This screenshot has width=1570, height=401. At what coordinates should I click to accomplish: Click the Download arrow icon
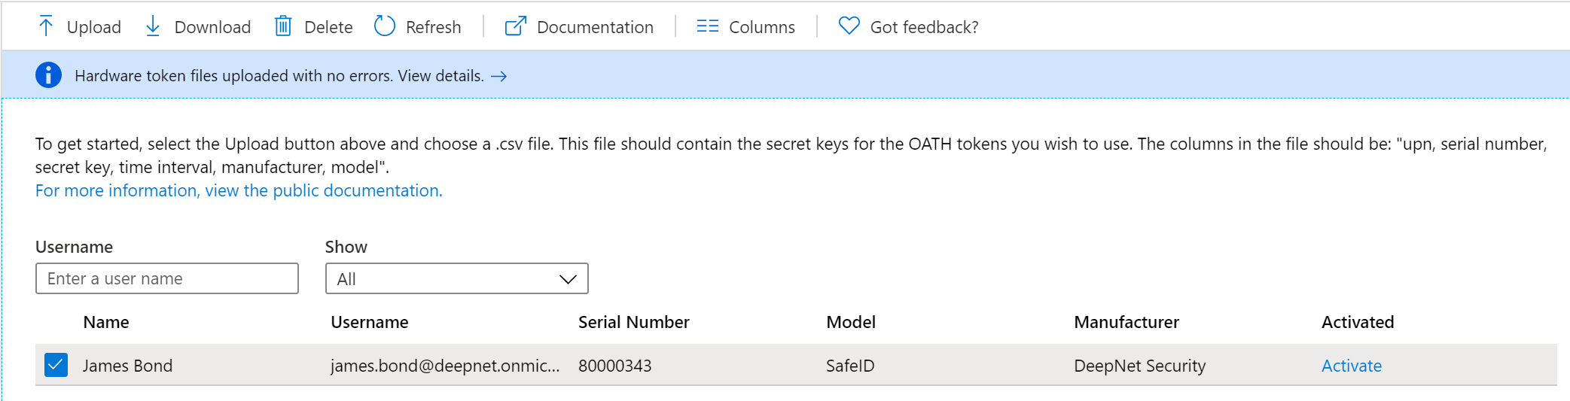(153, 26)
